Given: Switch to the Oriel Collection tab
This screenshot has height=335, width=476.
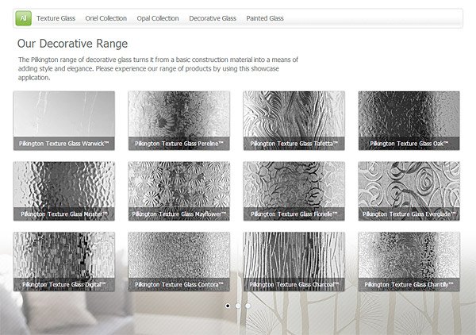Looking at the screenshot, I should point(106,18).
